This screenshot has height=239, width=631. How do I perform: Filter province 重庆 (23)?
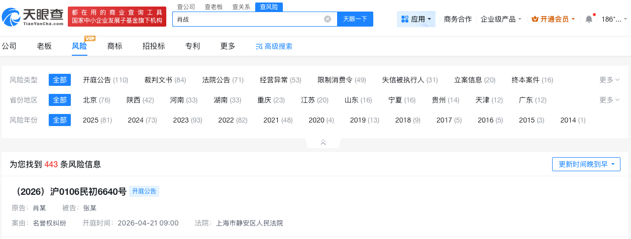[271, 100]
